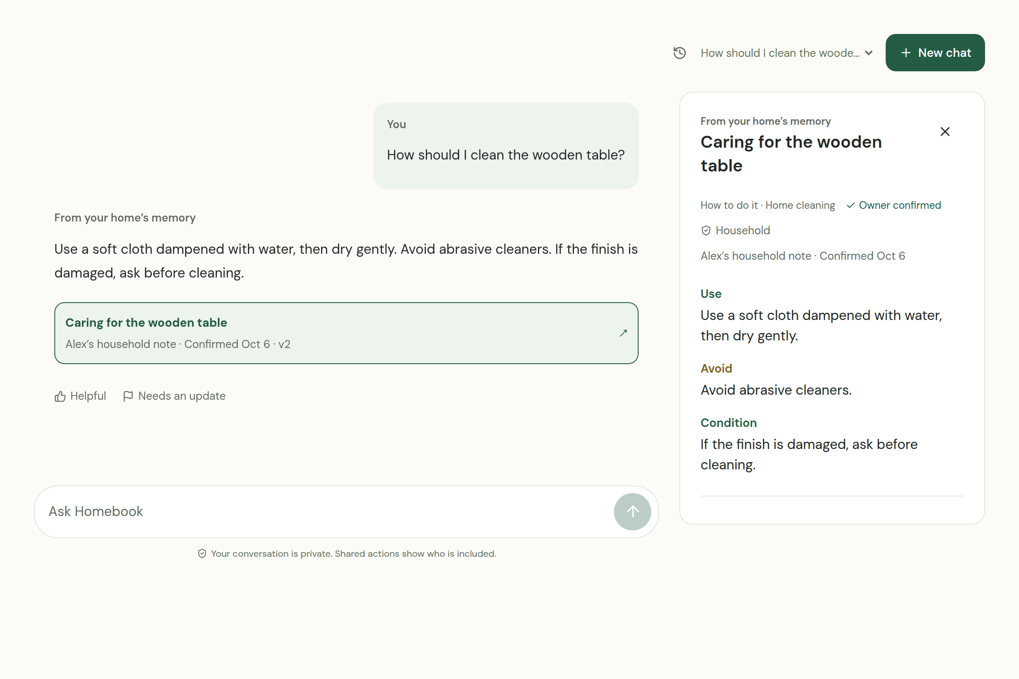Image resolution: width=1019 pixels, height=679 pixels.
Task: Click the panel title 'Caring for the wooden table'
Action: pos(791,154)
